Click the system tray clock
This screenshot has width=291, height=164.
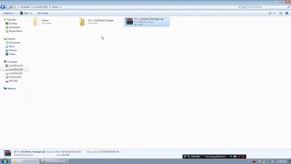point(282,161)
